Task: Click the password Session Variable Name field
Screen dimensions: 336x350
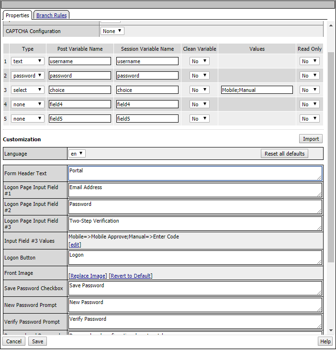Action: pos(147,76)
